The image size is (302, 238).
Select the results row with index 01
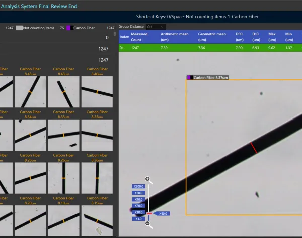pos(210,48)
